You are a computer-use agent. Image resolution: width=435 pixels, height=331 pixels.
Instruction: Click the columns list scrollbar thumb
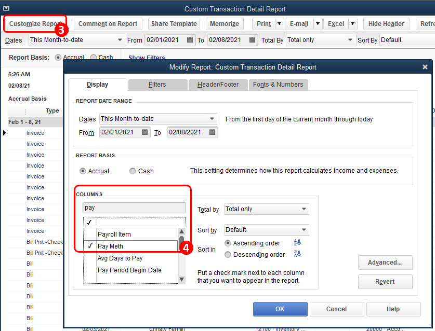click(182, 240)
